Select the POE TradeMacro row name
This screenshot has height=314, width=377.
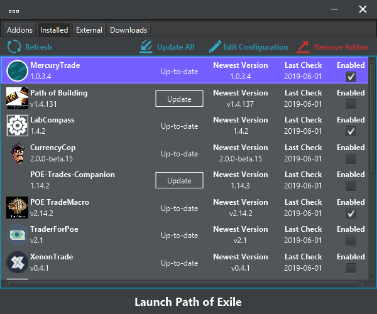click(60, 202)
